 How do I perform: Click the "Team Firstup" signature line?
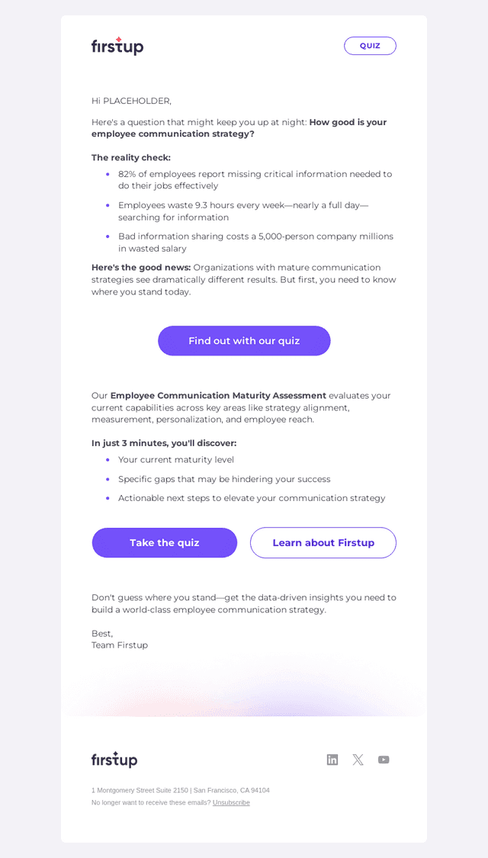(120, 645)
